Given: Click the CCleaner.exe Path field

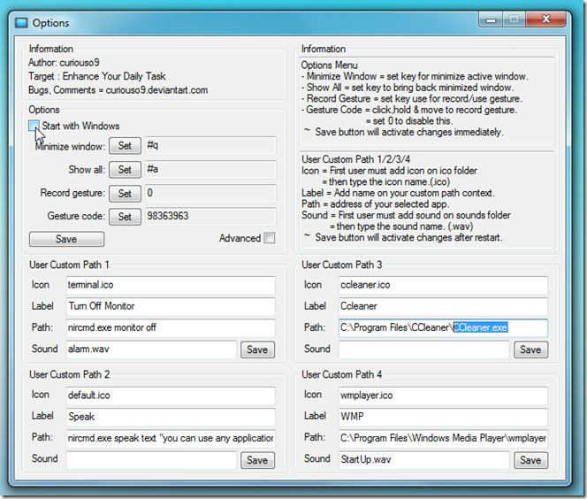Looking at the screenshot, I should (442, 328).
